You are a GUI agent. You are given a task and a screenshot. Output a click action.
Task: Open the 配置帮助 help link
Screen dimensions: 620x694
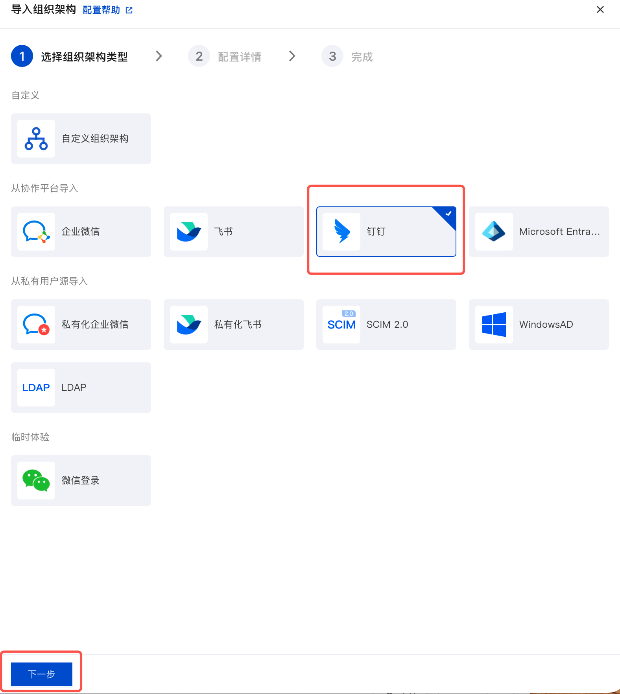[x=101, y=10]
